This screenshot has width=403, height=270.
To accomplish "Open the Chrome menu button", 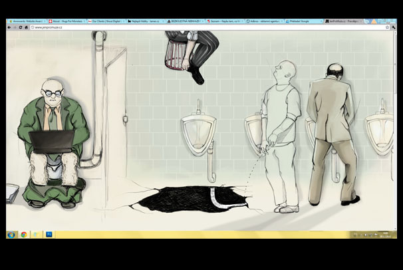I will [x=394, y=27].
